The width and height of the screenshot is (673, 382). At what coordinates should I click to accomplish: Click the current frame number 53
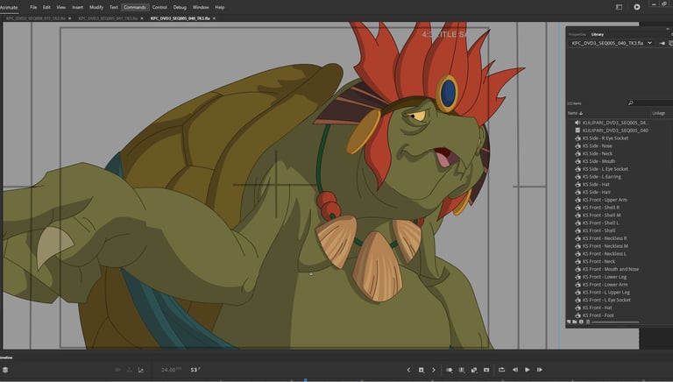click(195, 370)
